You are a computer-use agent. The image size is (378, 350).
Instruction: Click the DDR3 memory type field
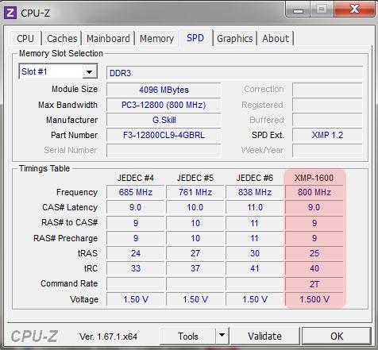click(x=234, y=73)
